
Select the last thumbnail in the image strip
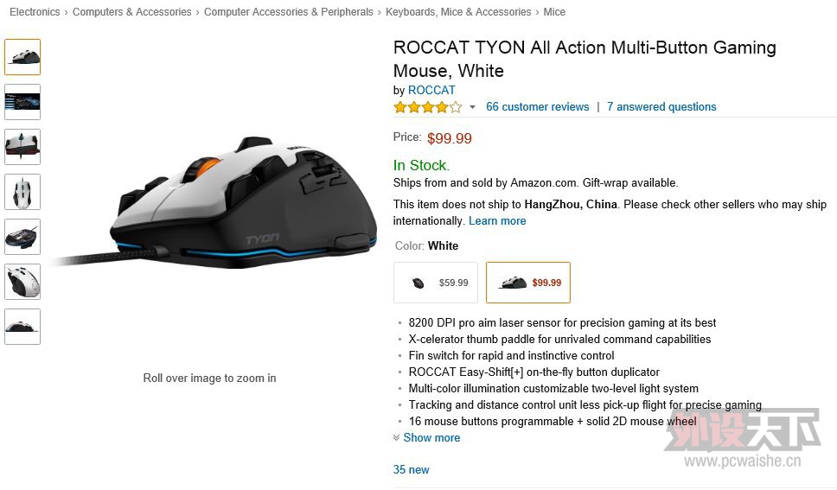(22, 327)
